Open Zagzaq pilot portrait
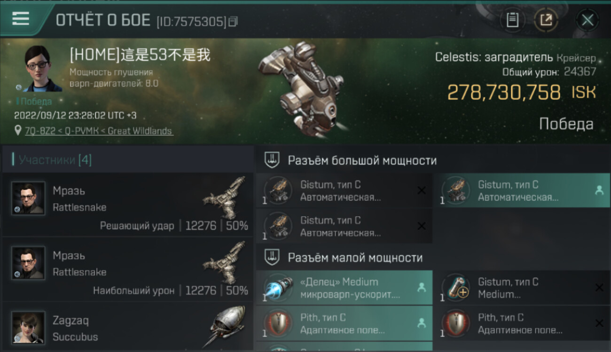Viewport: 611px width, 352px height. [28, 328]
